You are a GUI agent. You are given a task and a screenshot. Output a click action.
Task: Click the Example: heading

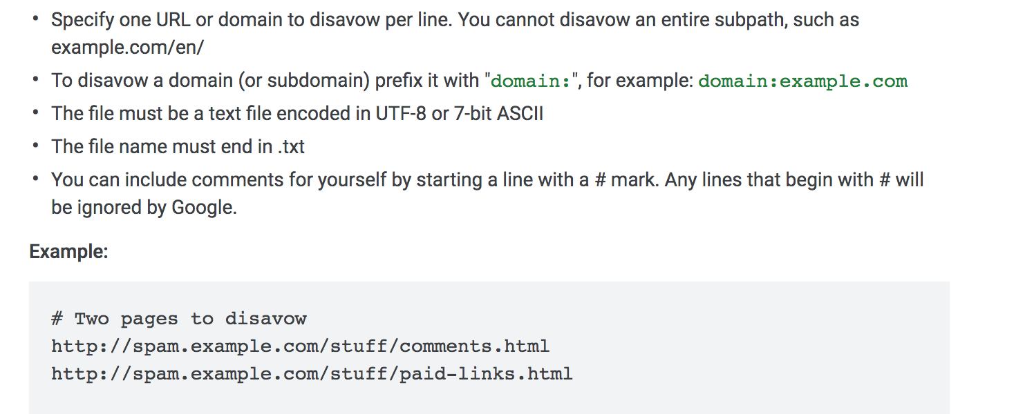coord(68,252)
